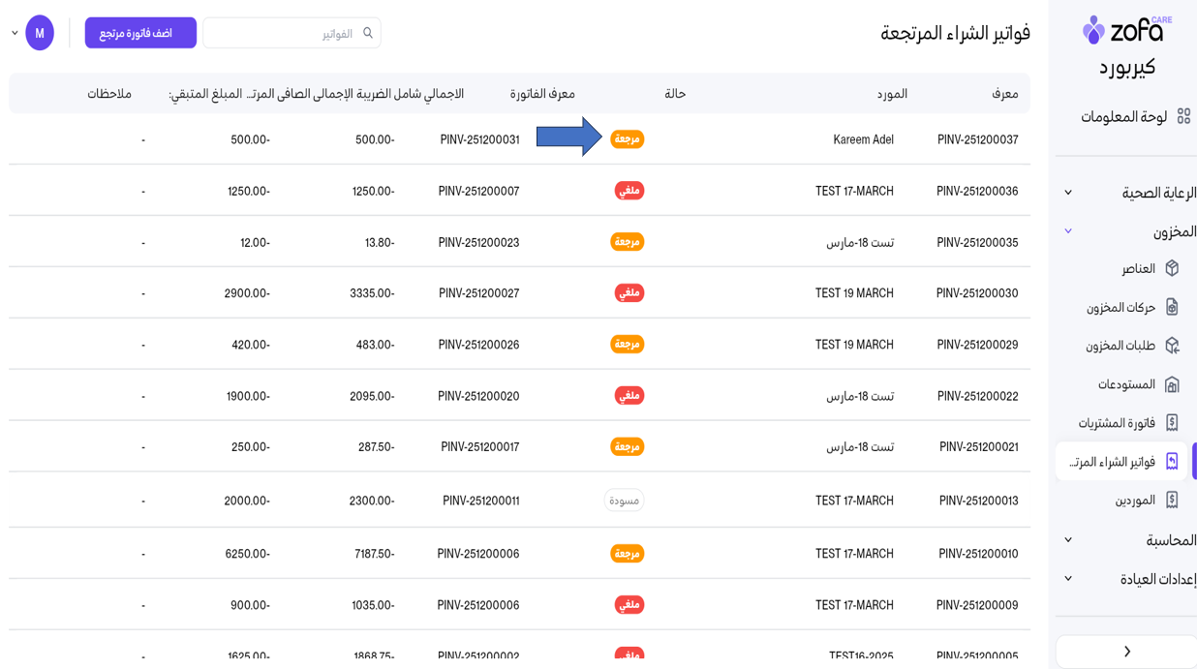This screenshot has width=1197, height=669.
Task: Click the stock requests icon (طلبات المخزون)
Action: 1172,346
